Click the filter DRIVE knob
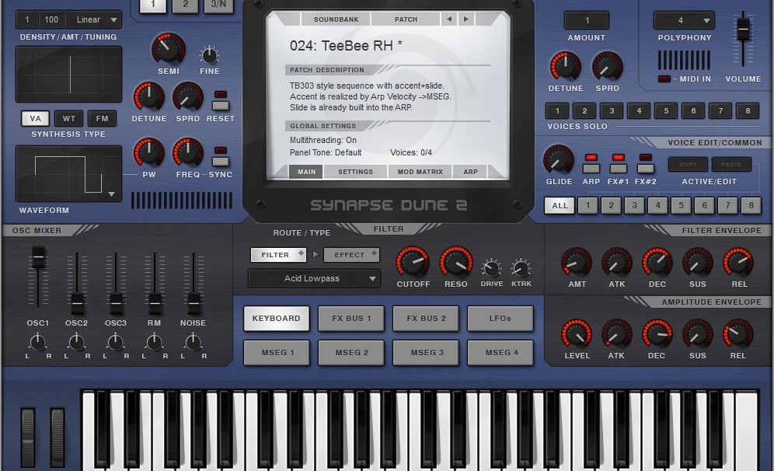774x471 pixels. point(491,268)
